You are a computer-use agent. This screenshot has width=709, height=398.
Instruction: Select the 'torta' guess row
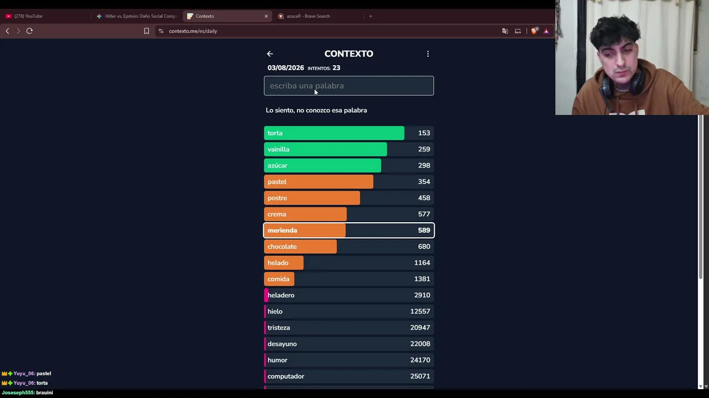point(349,133)
